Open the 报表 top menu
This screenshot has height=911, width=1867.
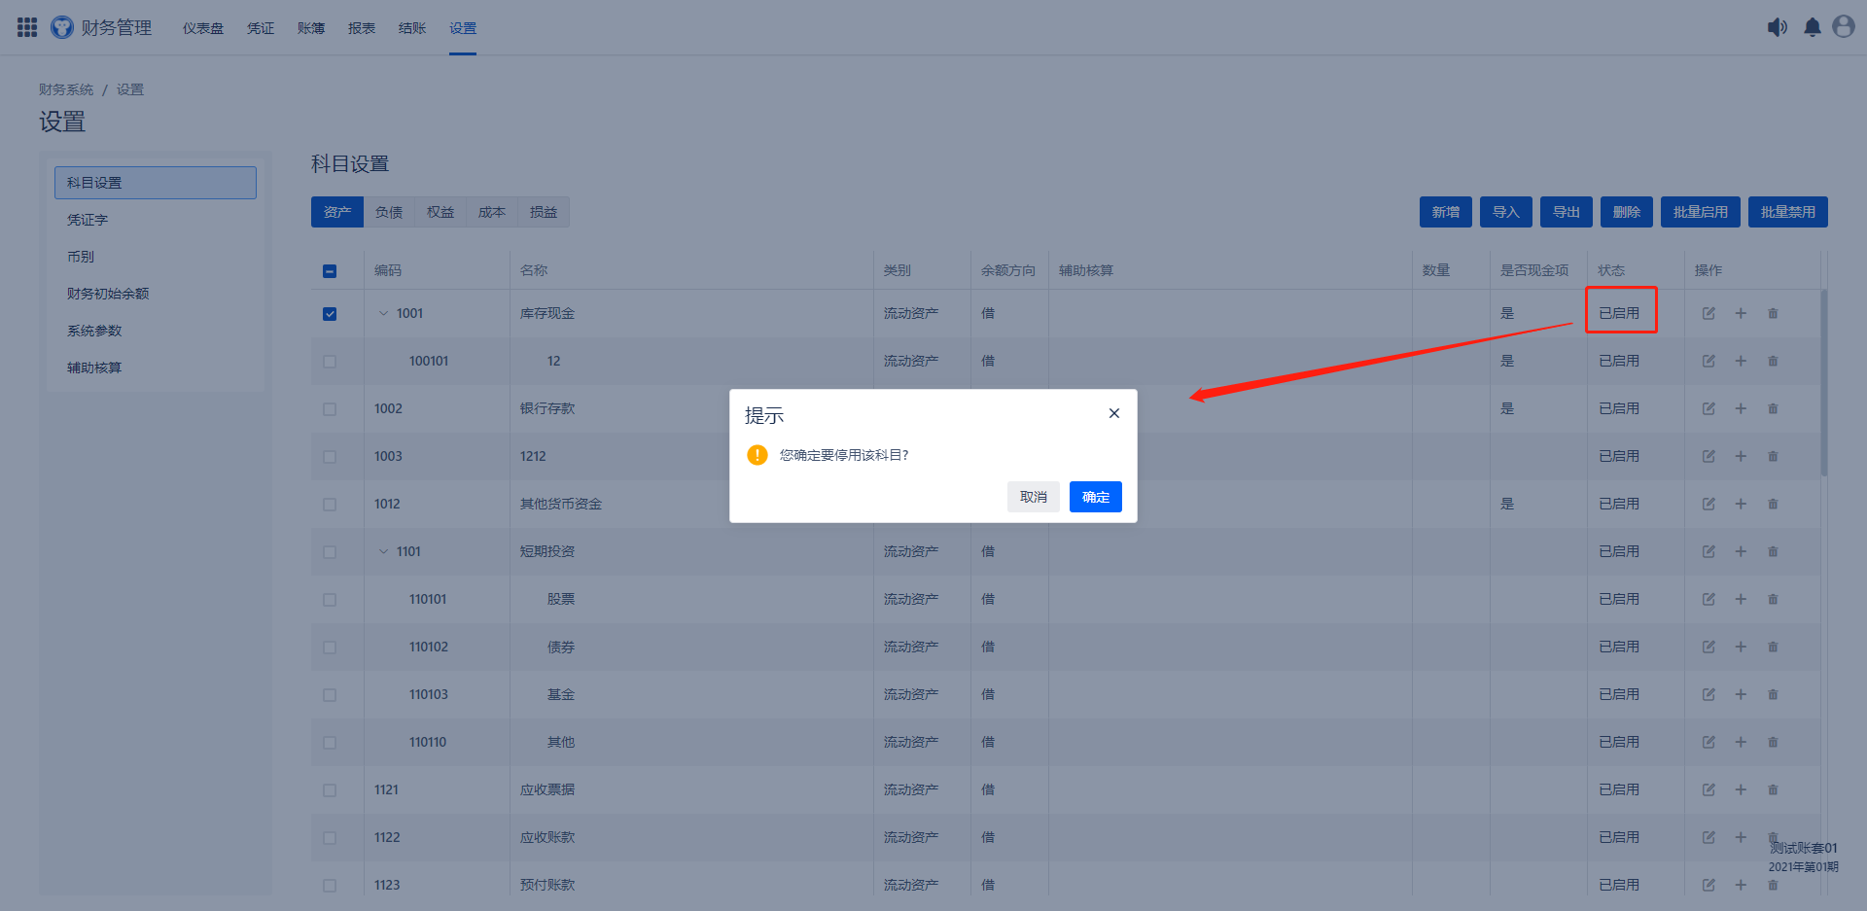tap(362, 28)
